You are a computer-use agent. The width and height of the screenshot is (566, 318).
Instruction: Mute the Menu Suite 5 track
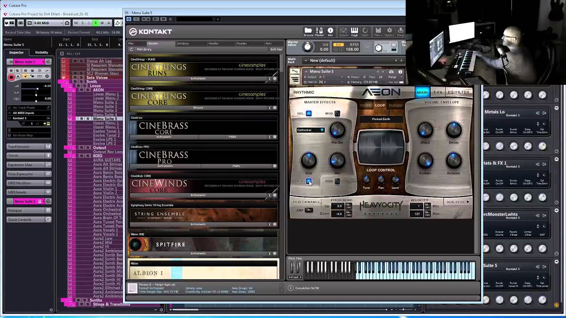coord(81,119)
